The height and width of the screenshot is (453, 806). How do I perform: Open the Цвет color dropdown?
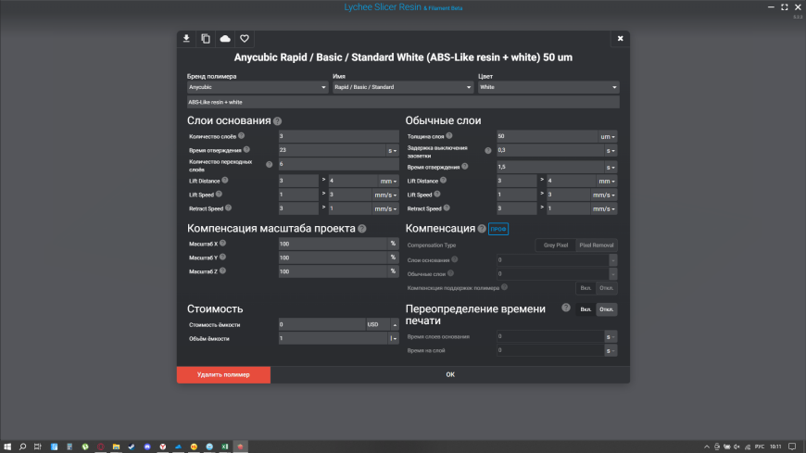pyautogui.click(x=548, y=87)
